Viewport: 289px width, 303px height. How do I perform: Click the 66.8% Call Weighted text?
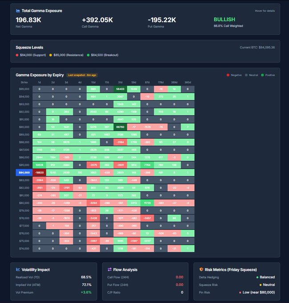tap(228, 26)
